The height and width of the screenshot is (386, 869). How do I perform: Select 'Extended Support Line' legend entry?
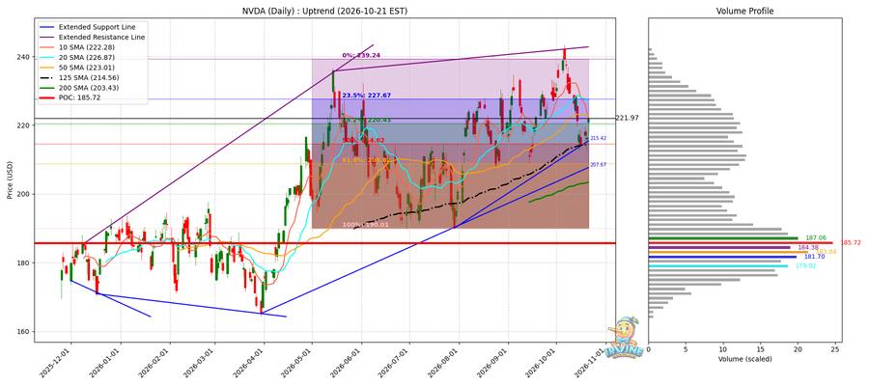tap(97, 27)
